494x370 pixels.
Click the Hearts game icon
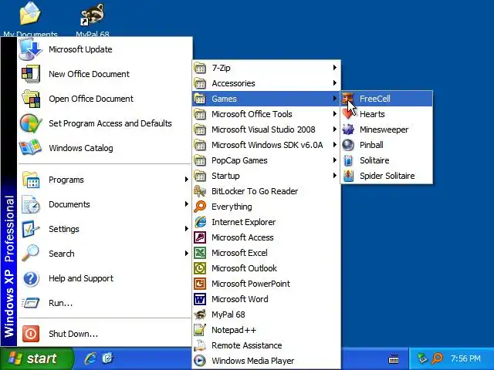point(348,114)
